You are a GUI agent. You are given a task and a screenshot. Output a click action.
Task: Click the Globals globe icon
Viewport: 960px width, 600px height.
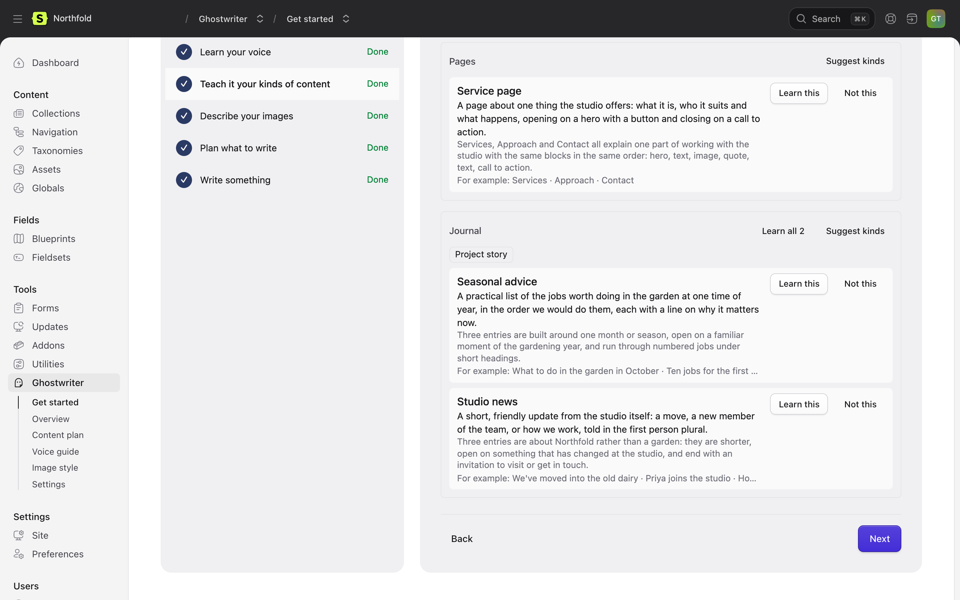pos(19,188)
